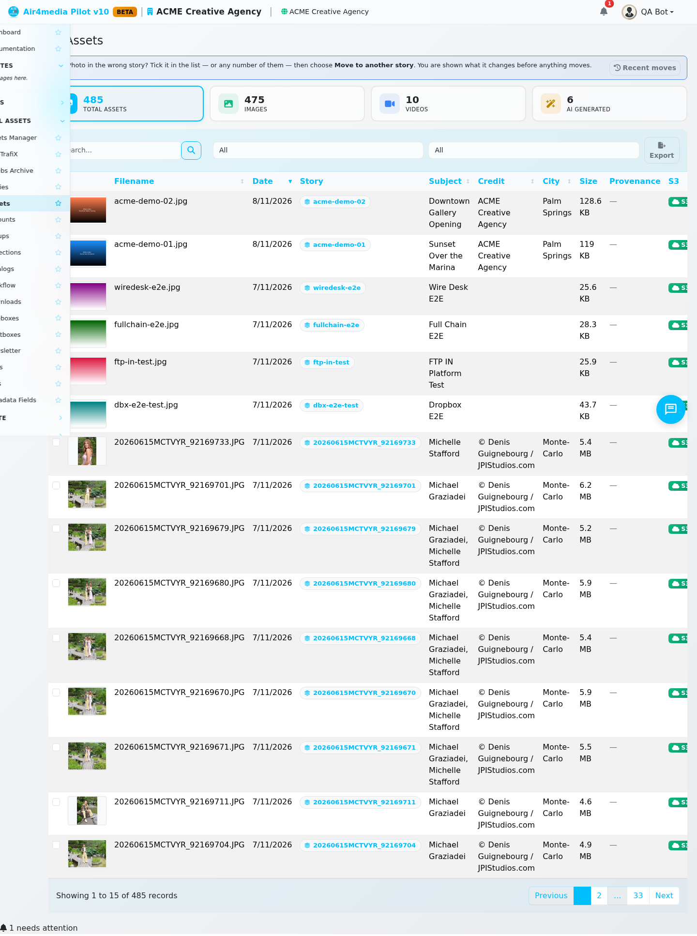Click the S3 cloud badge for acme-demo-01.jpg

[x=678, y=245]
